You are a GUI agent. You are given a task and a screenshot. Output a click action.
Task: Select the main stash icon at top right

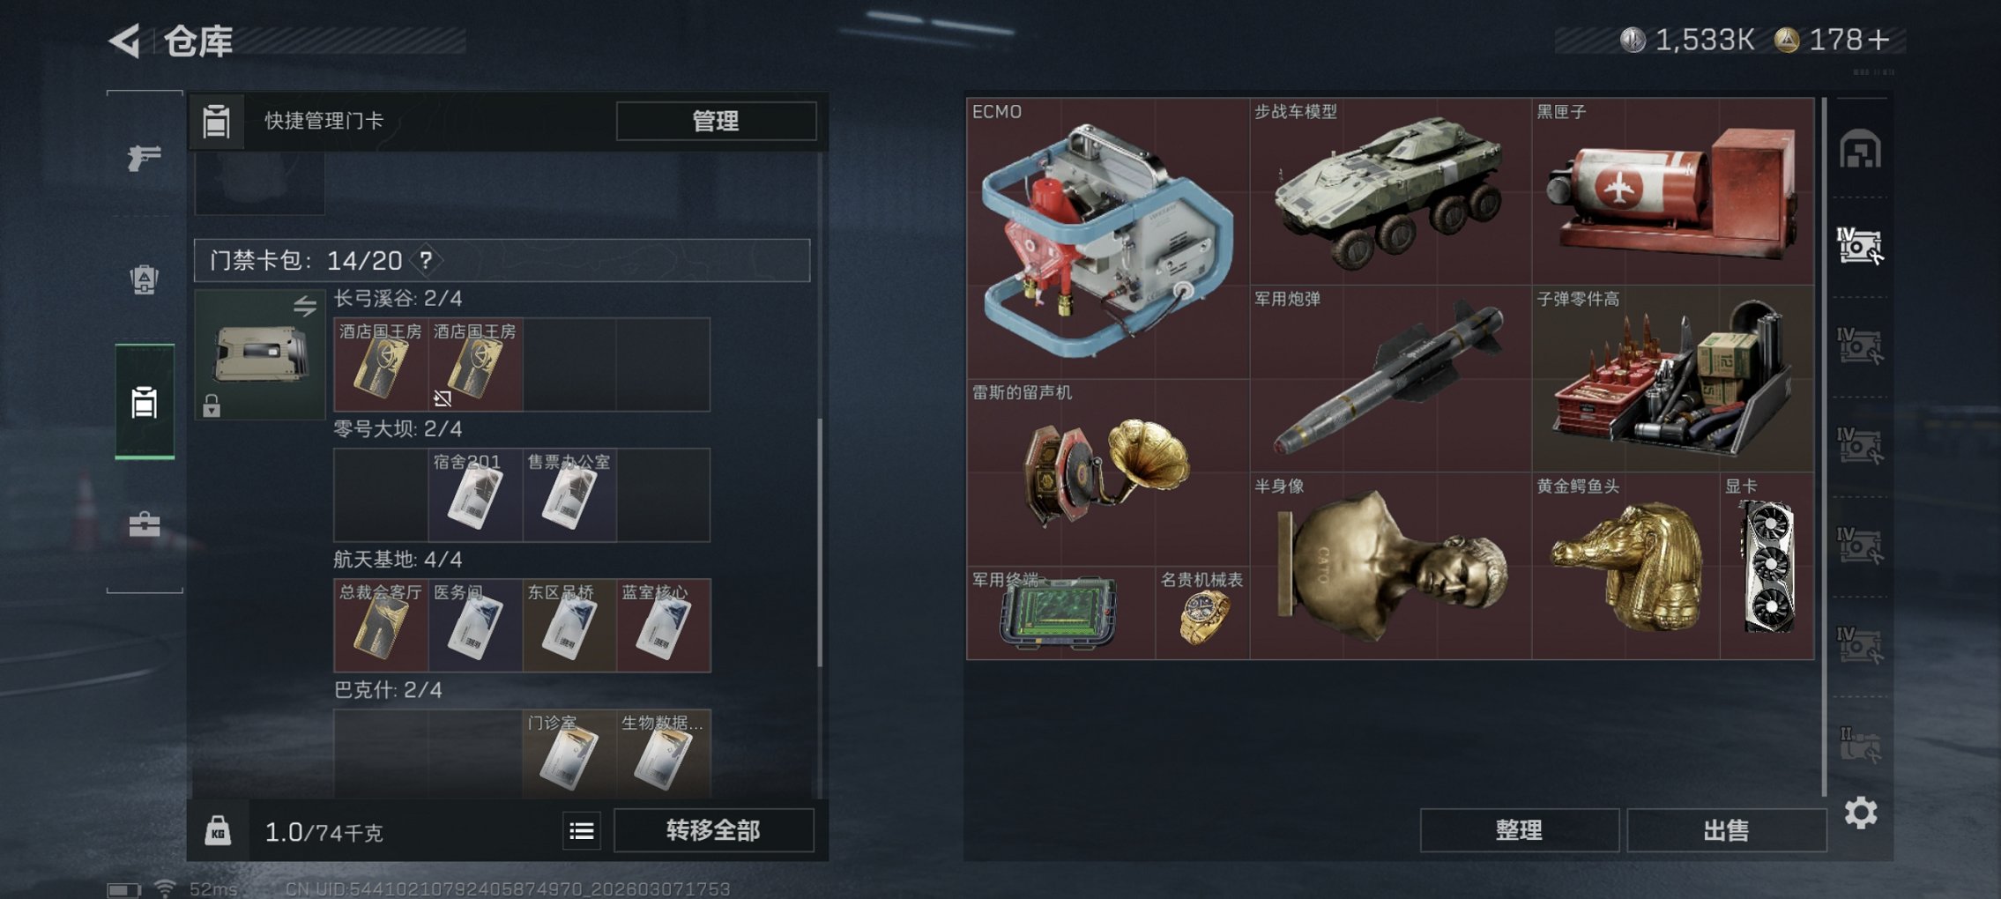tap(1860, 149)
